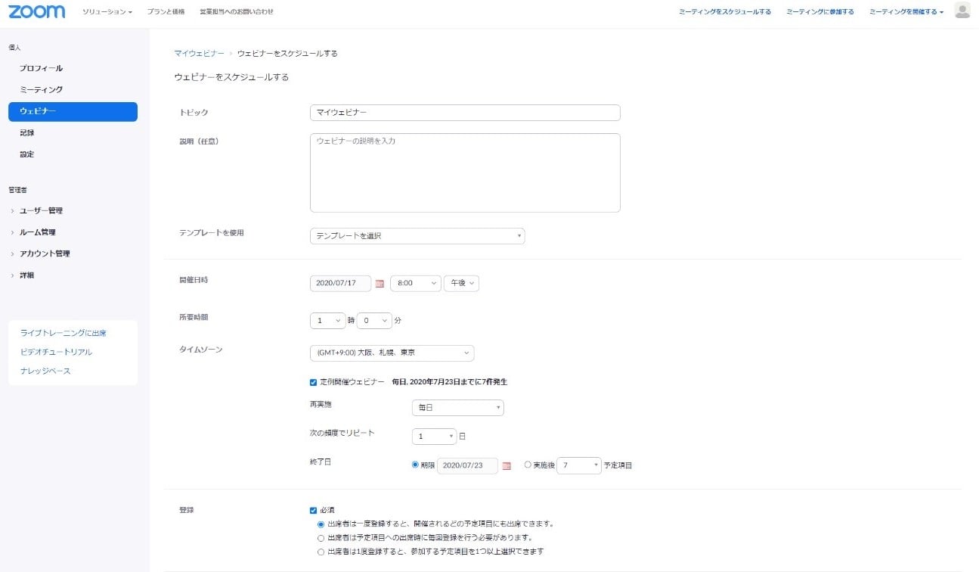Select the 期限 end date radio button
Viewport: 979px width, 572px height.
[x=415, y=465]
